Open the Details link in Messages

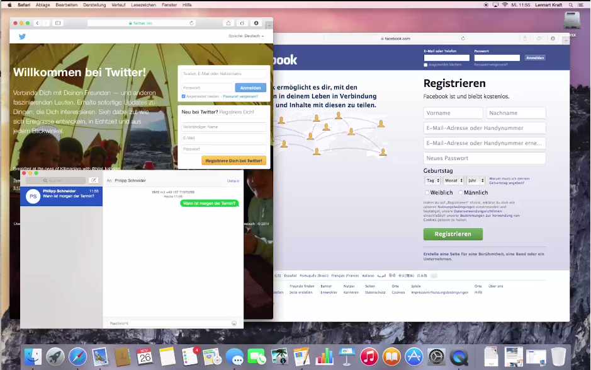click(x=233, y=181)
